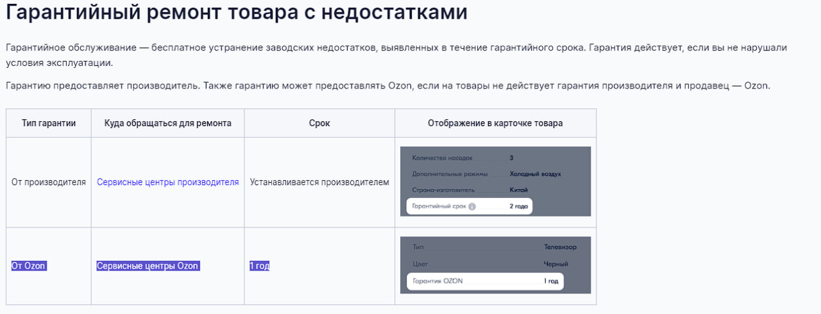Viewport: 821px width, 314px height.
Task: Open the Сервисные центры производителя link
Action: point(167,182)
